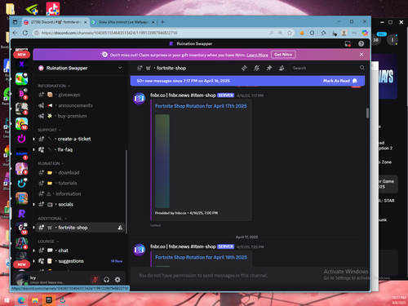Open the Azure server icon

[x=21, y=153]
